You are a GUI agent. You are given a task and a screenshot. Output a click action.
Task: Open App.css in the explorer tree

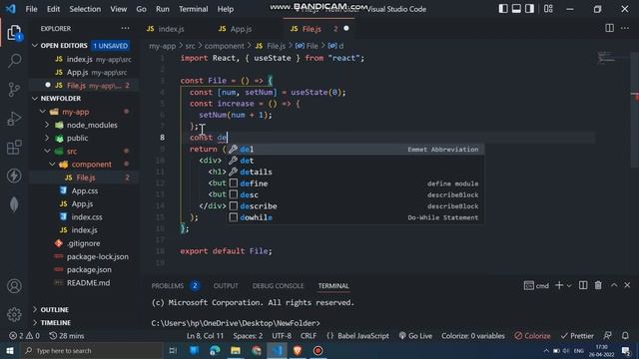click(x=84, y=190)
